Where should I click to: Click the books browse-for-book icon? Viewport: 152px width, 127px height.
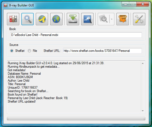pos(13,19)
